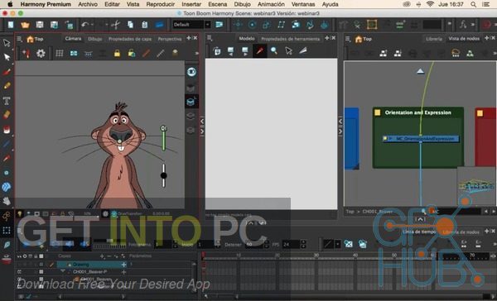Select the Hand grabber tool in left toolbar

[x=7, y=201]
